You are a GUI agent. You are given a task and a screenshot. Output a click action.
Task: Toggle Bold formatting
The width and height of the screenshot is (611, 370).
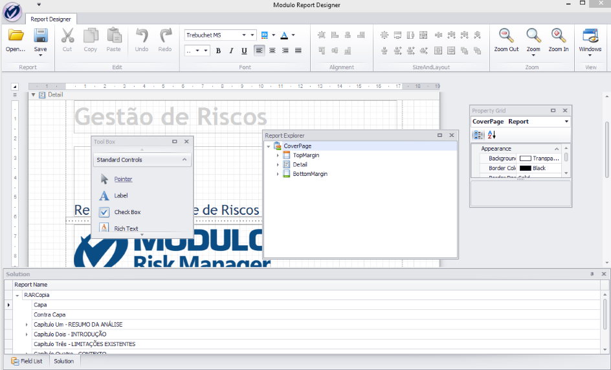218,50
